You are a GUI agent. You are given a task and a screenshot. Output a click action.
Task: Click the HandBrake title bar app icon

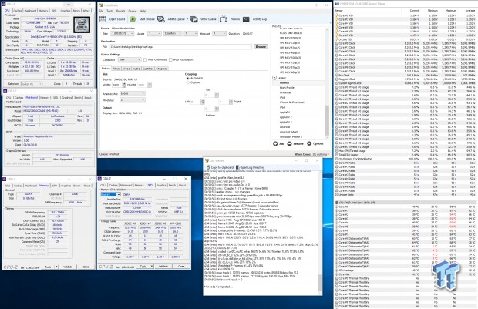pos(102,5)
